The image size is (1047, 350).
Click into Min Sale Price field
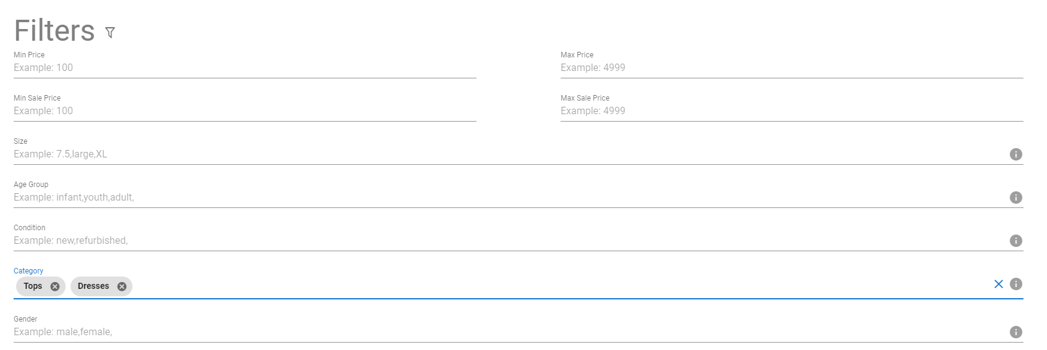(x=244, y=111)
